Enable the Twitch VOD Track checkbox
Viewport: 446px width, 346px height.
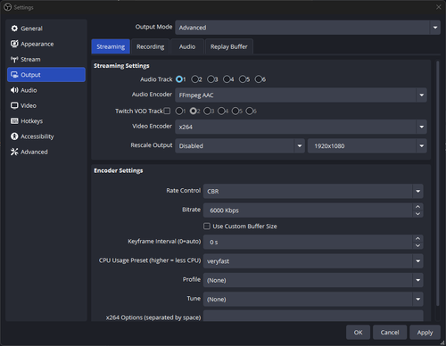point(167,111)
